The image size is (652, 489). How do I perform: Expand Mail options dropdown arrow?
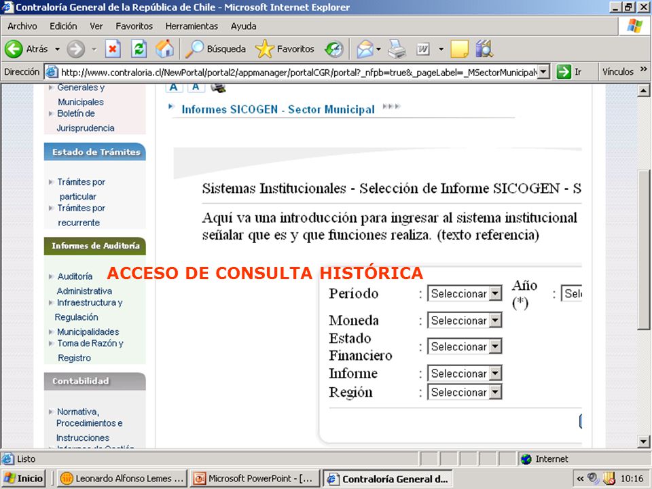click(x=378, y=49)
